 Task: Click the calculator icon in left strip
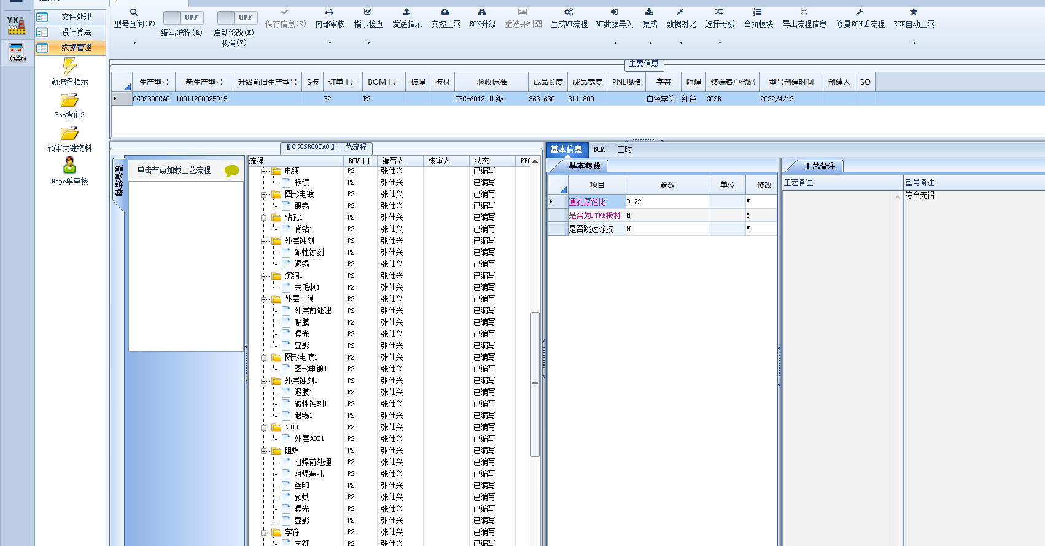17,53
